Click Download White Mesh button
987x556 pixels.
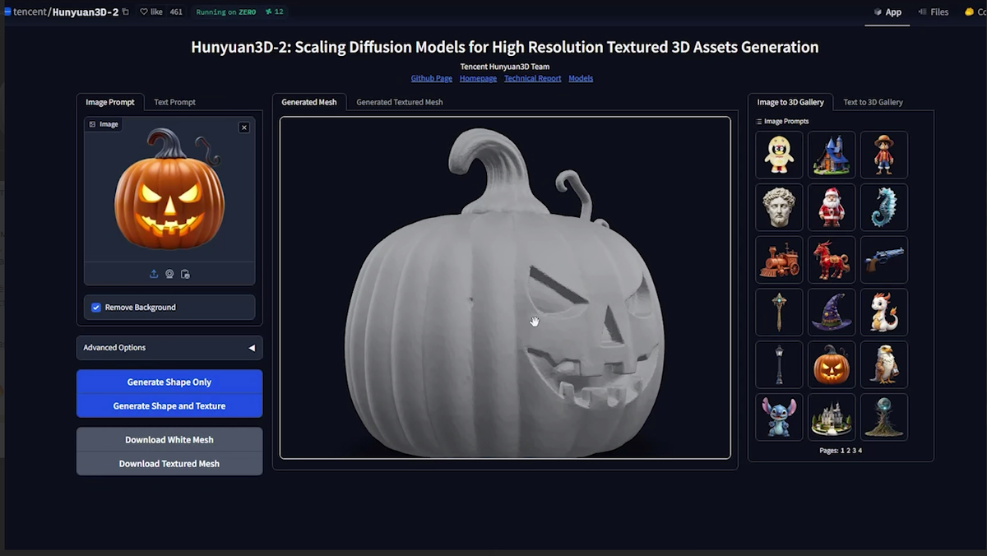169,439
